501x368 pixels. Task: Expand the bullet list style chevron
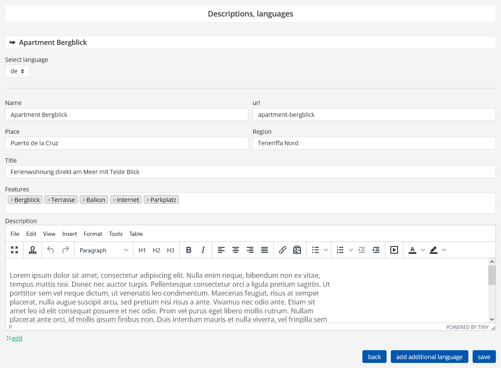326,250
